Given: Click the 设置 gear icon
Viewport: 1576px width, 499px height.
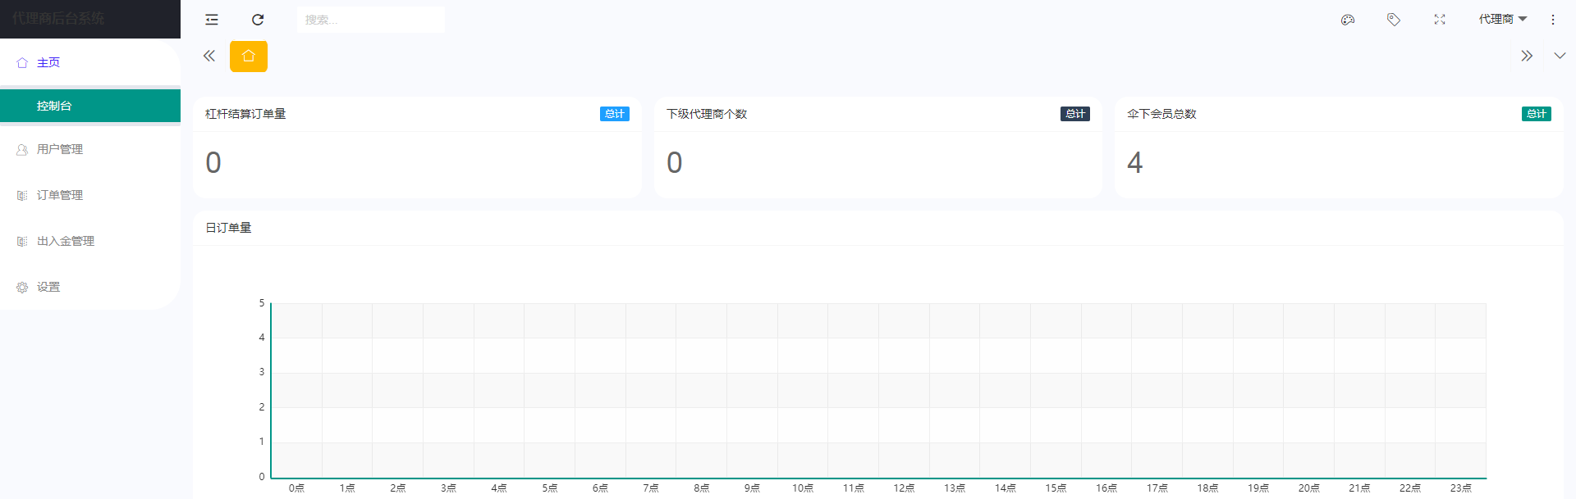Looking at the screenshot, I should point(22,288).
